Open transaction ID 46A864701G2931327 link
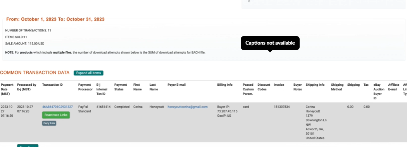407x147 pixels. (x=57, y=107)
